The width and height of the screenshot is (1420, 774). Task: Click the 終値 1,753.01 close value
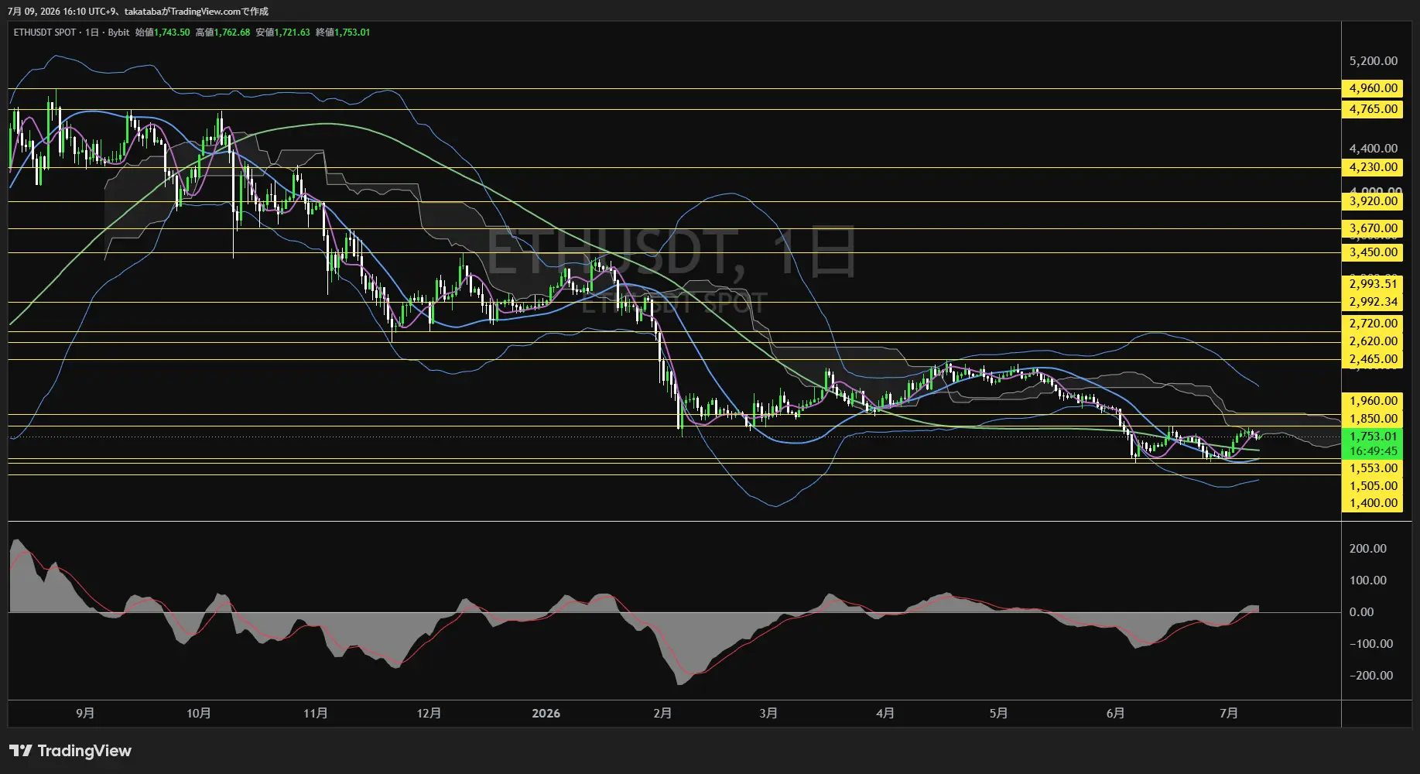343,33
